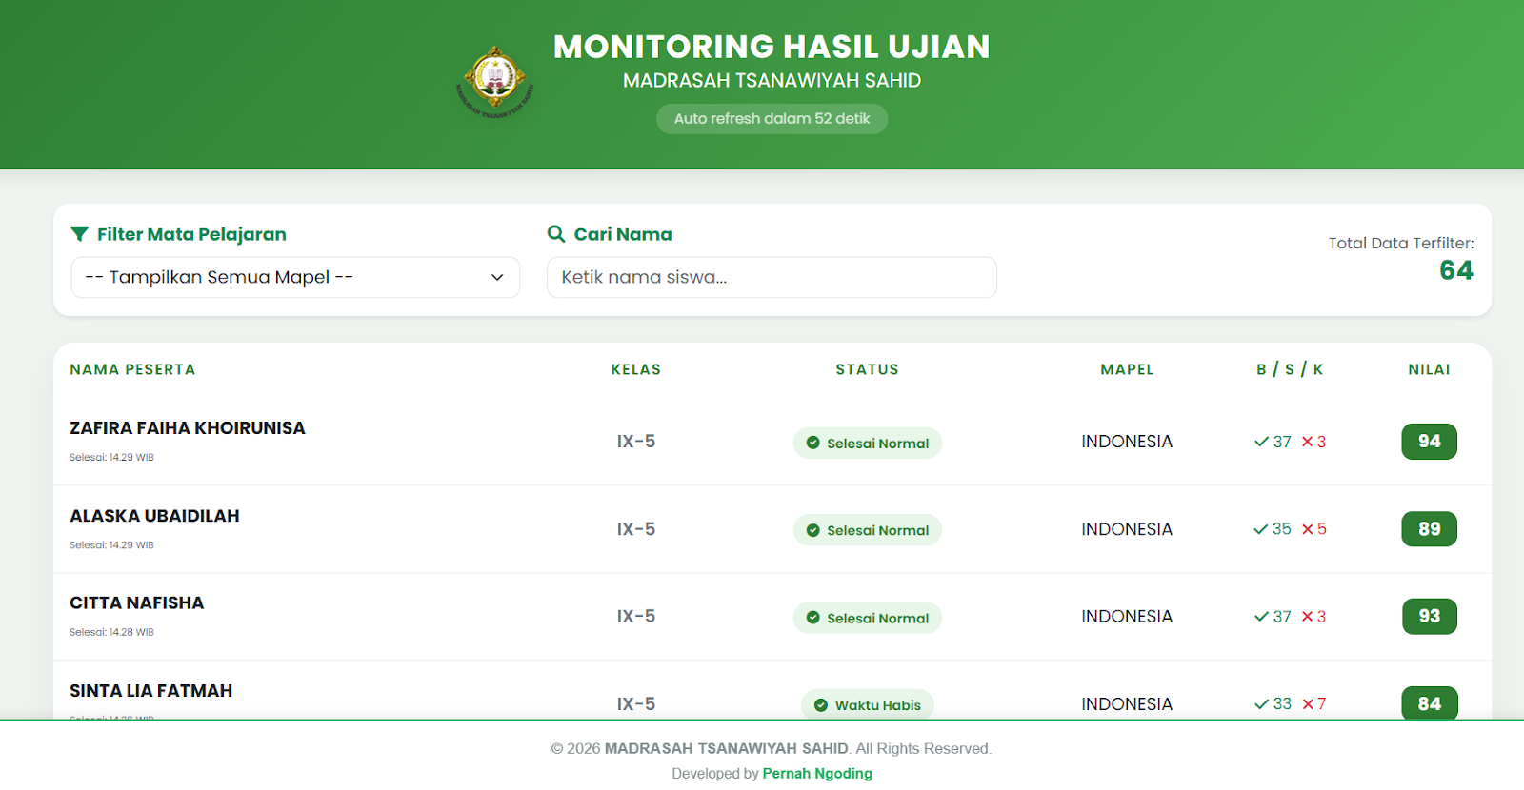Click the red X icon beside 5
1524x790 pixels.
coord(1308,529)
